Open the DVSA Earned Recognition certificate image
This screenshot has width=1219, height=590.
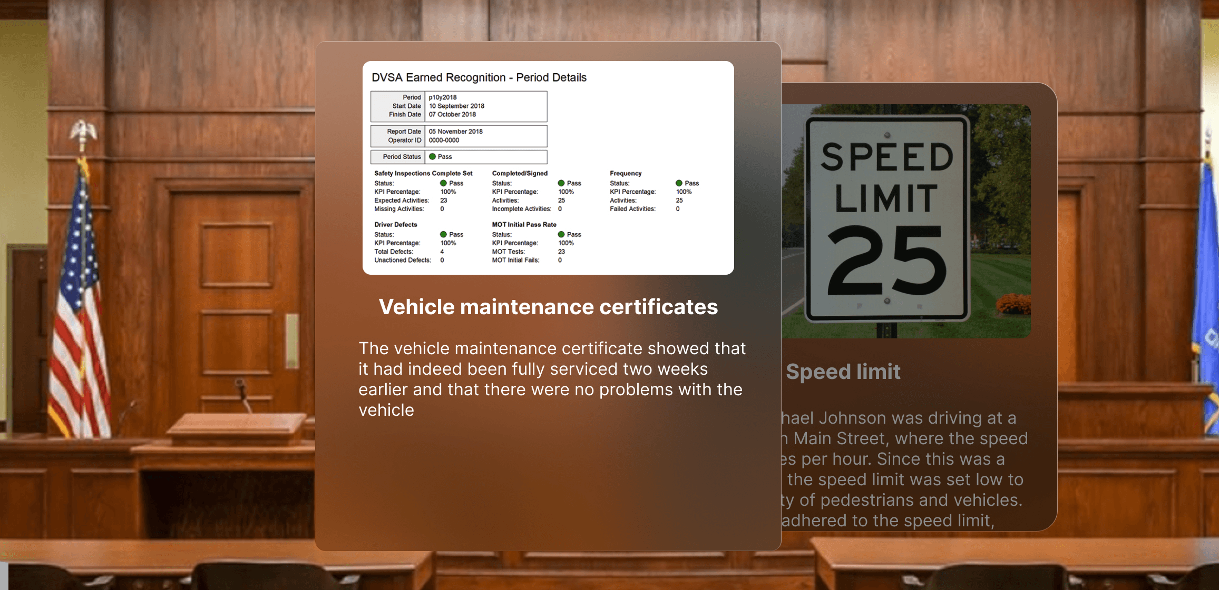[548, 167]
